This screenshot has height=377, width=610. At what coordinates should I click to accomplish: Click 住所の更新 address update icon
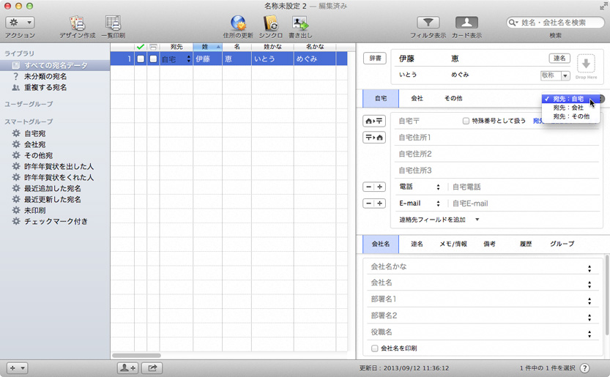(x=238, y=23)
